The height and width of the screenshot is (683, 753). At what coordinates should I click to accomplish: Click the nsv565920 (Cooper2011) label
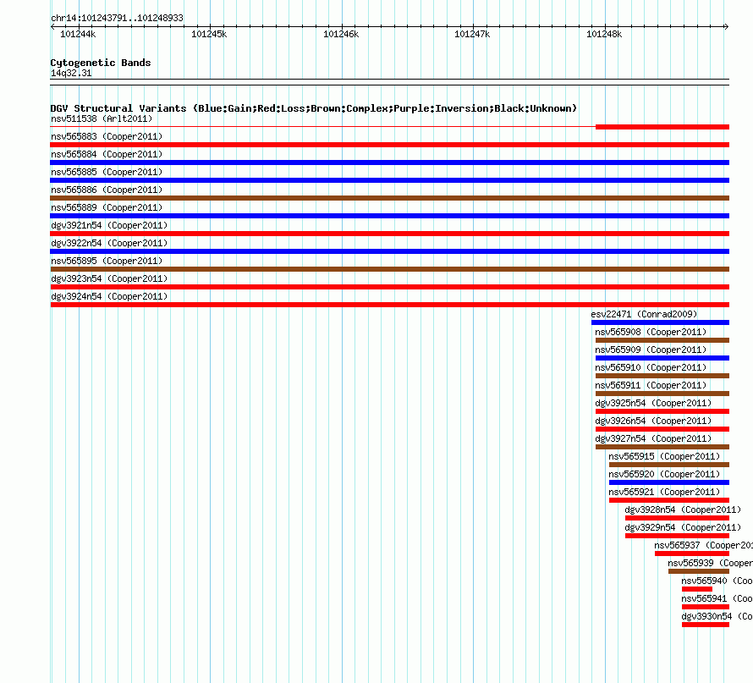click(664, 474)
